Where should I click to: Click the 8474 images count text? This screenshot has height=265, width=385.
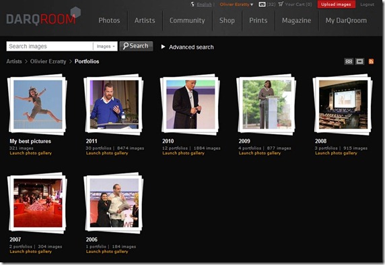pos(131,148)
